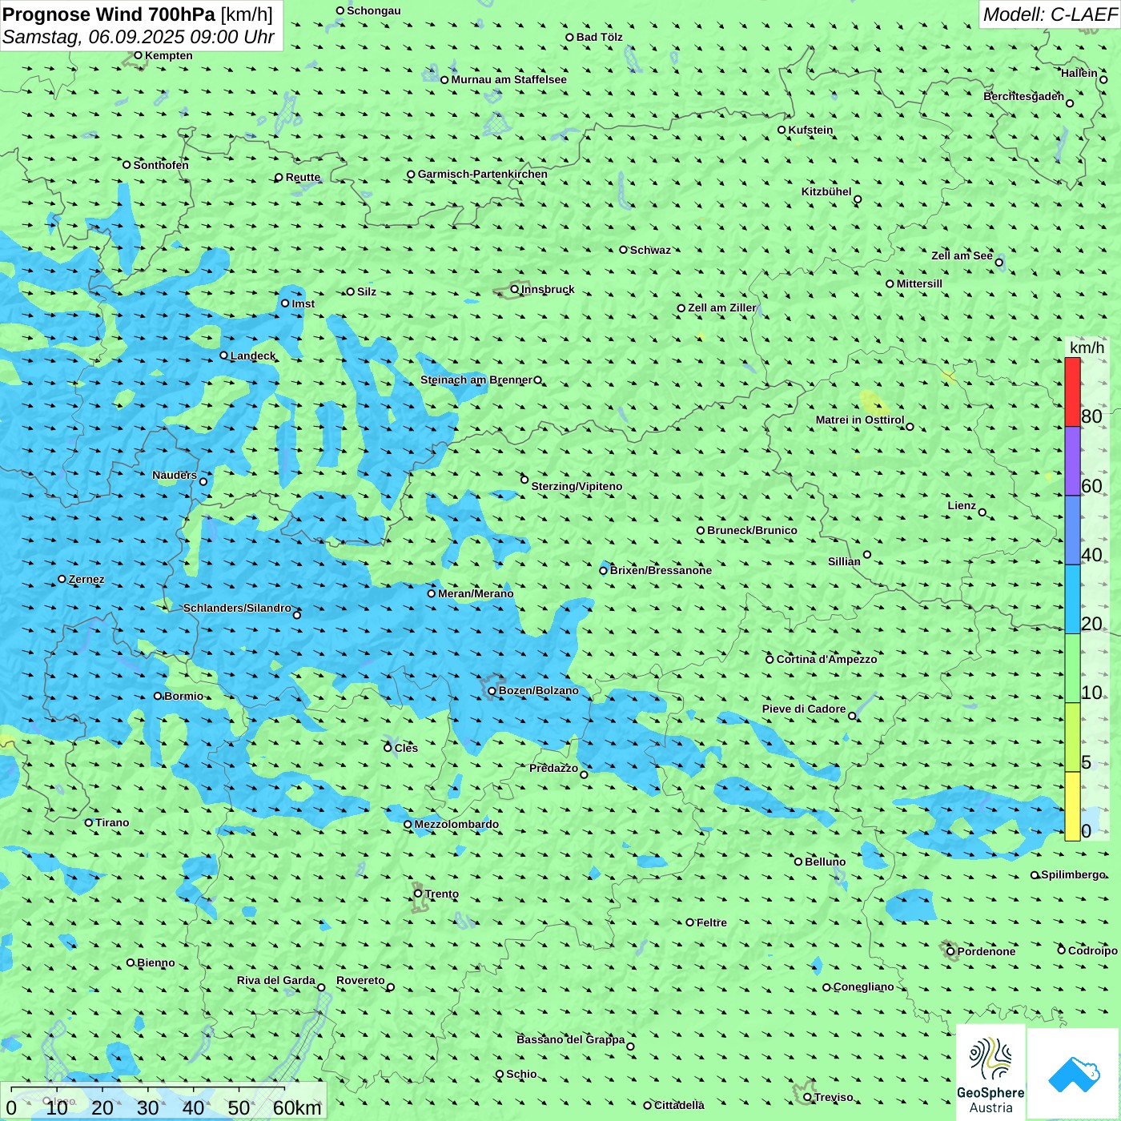1121x1121 pixels.
Task: Click the Brixen/Bressanone label
Action: (x=661, y=570)
